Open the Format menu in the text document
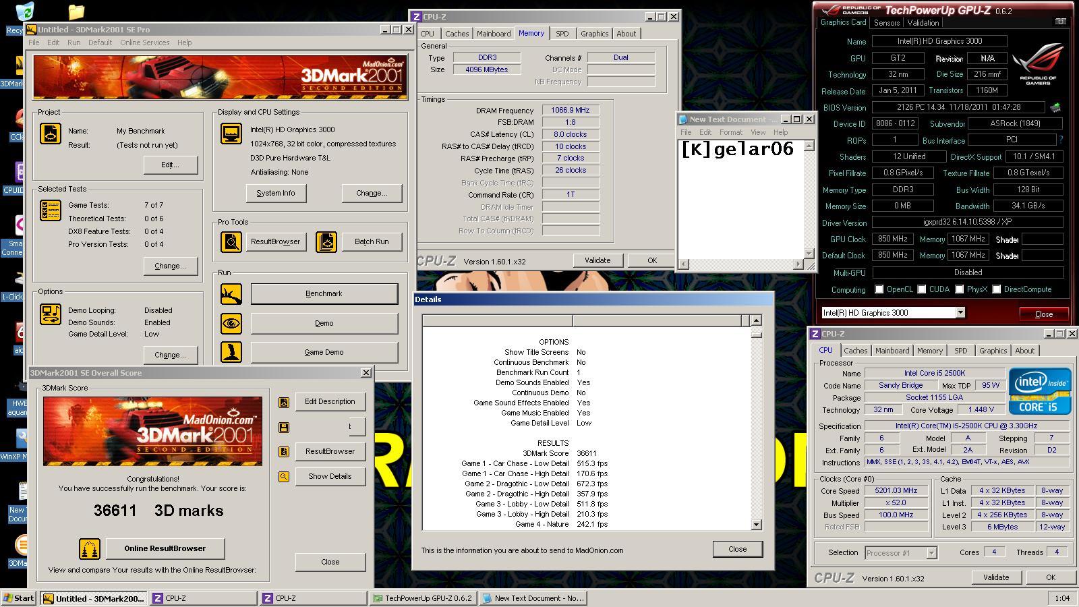Screen dimensions: 1079x607 [x=730, y=132]
